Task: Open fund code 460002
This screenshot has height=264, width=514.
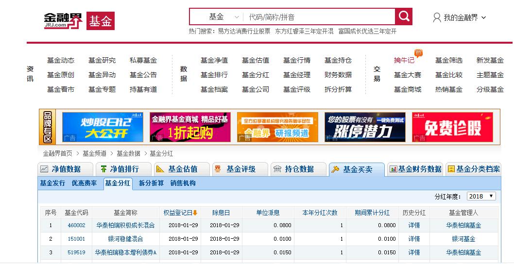Action: point(76,225)
